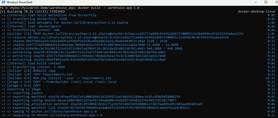This screenshot has height=118, width=278.
Task: Click the '[stage-1 4/4] COPY . .' line
Action: [25, 86]
